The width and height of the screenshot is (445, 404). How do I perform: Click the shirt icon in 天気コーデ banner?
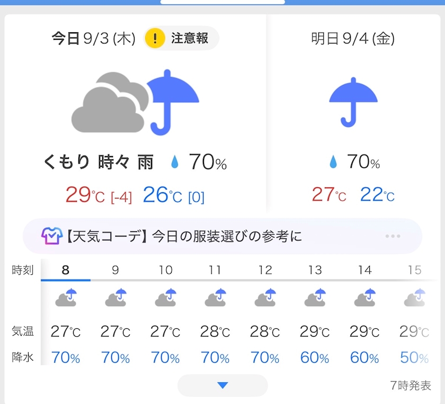pos(52,236)
